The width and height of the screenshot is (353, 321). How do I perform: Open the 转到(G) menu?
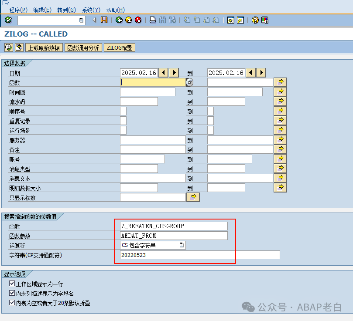click(66, 10)
